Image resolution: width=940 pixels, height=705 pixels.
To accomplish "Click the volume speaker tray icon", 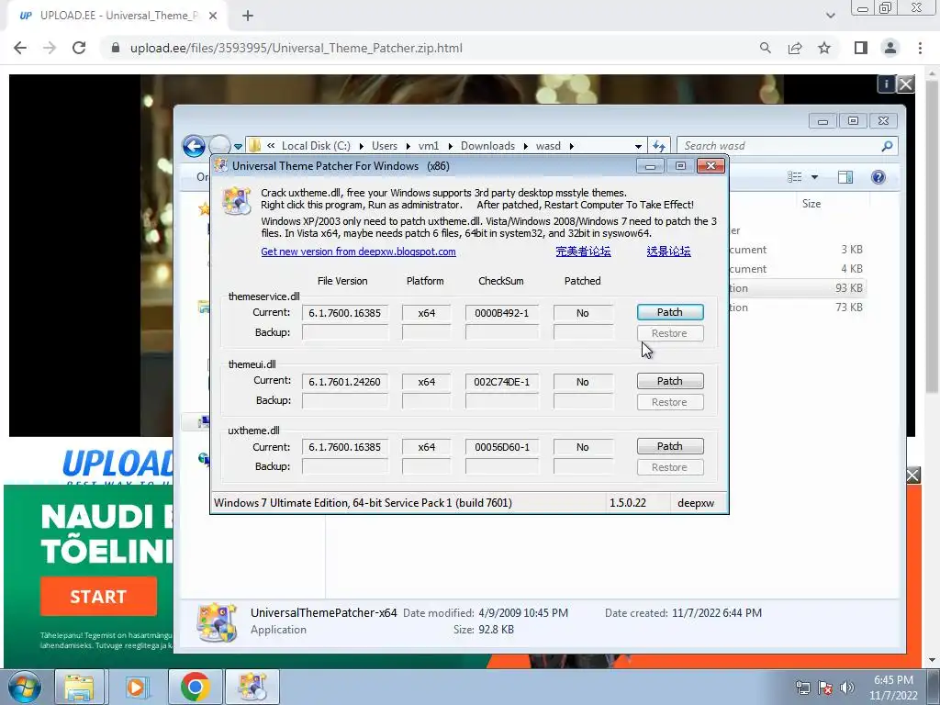I will pyautogui.click(x=846, y=688).
